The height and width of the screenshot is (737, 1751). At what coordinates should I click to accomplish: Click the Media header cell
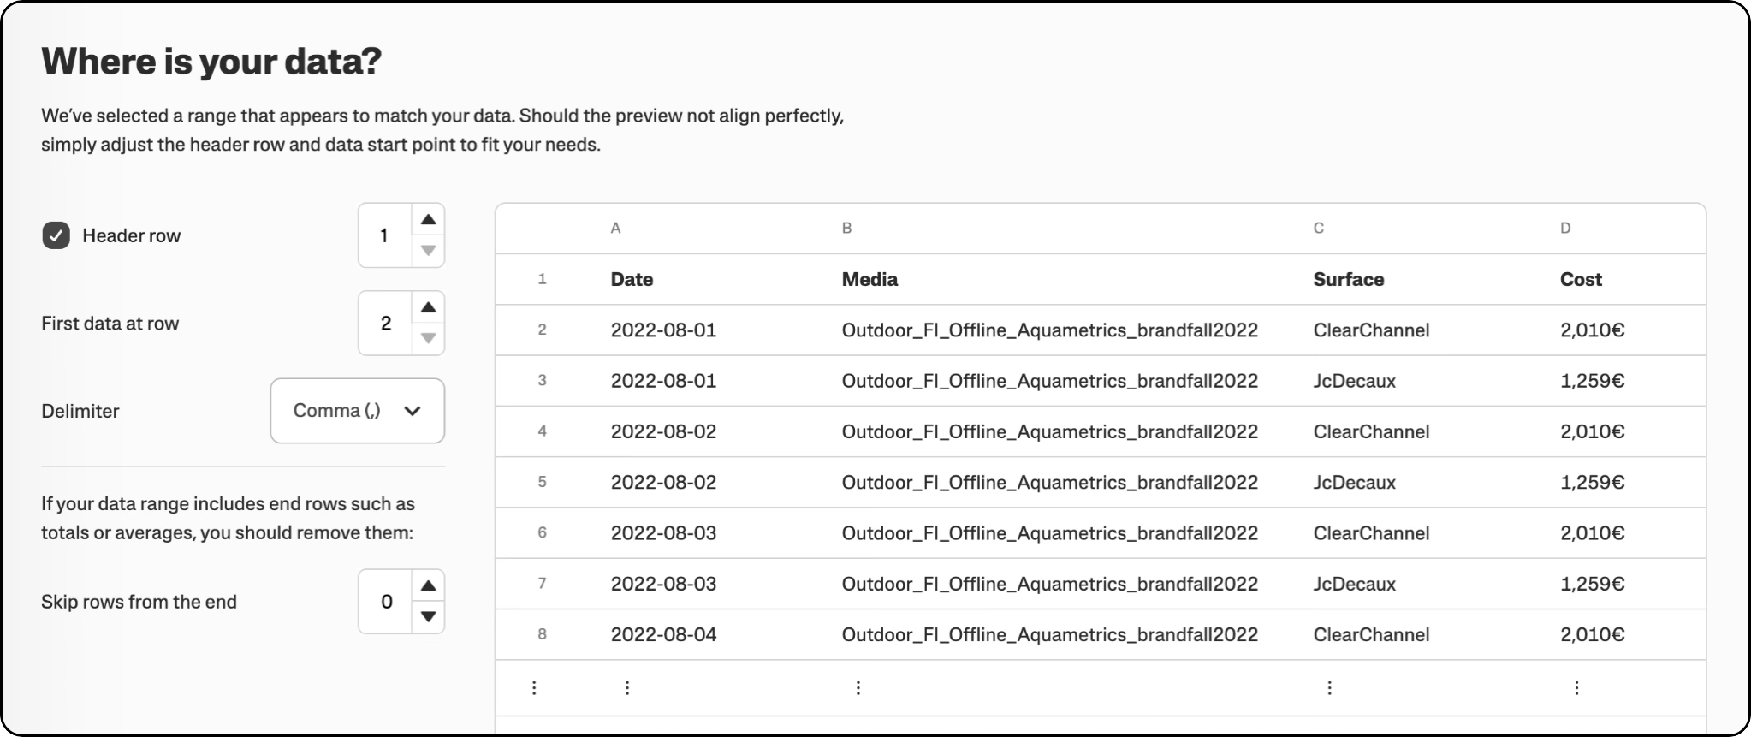click(x=870, y=279)
